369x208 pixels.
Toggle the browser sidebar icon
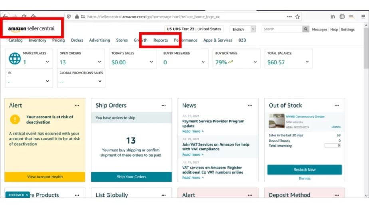coord(342,17)
